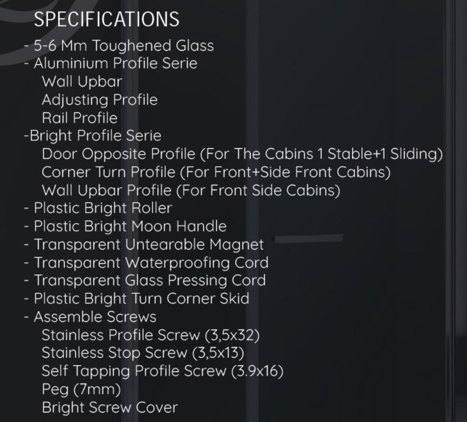This screenshot has height=422, width=467.
Task: Select the Self Tapping Profile Screw line
Action: [x=162, y=371]
